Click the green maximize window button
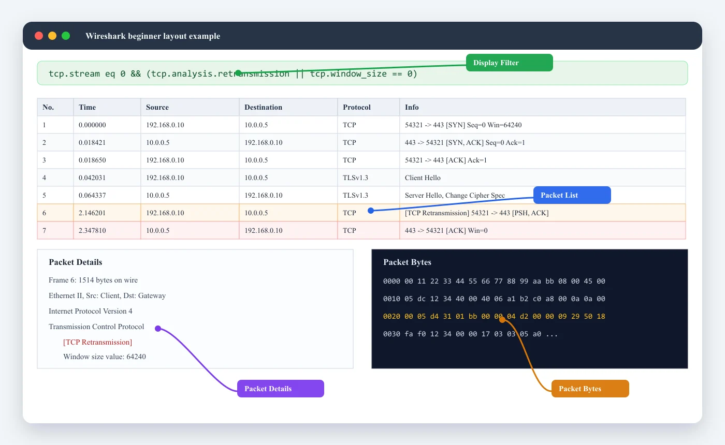 pyautogui.click(x=66, y=36)
